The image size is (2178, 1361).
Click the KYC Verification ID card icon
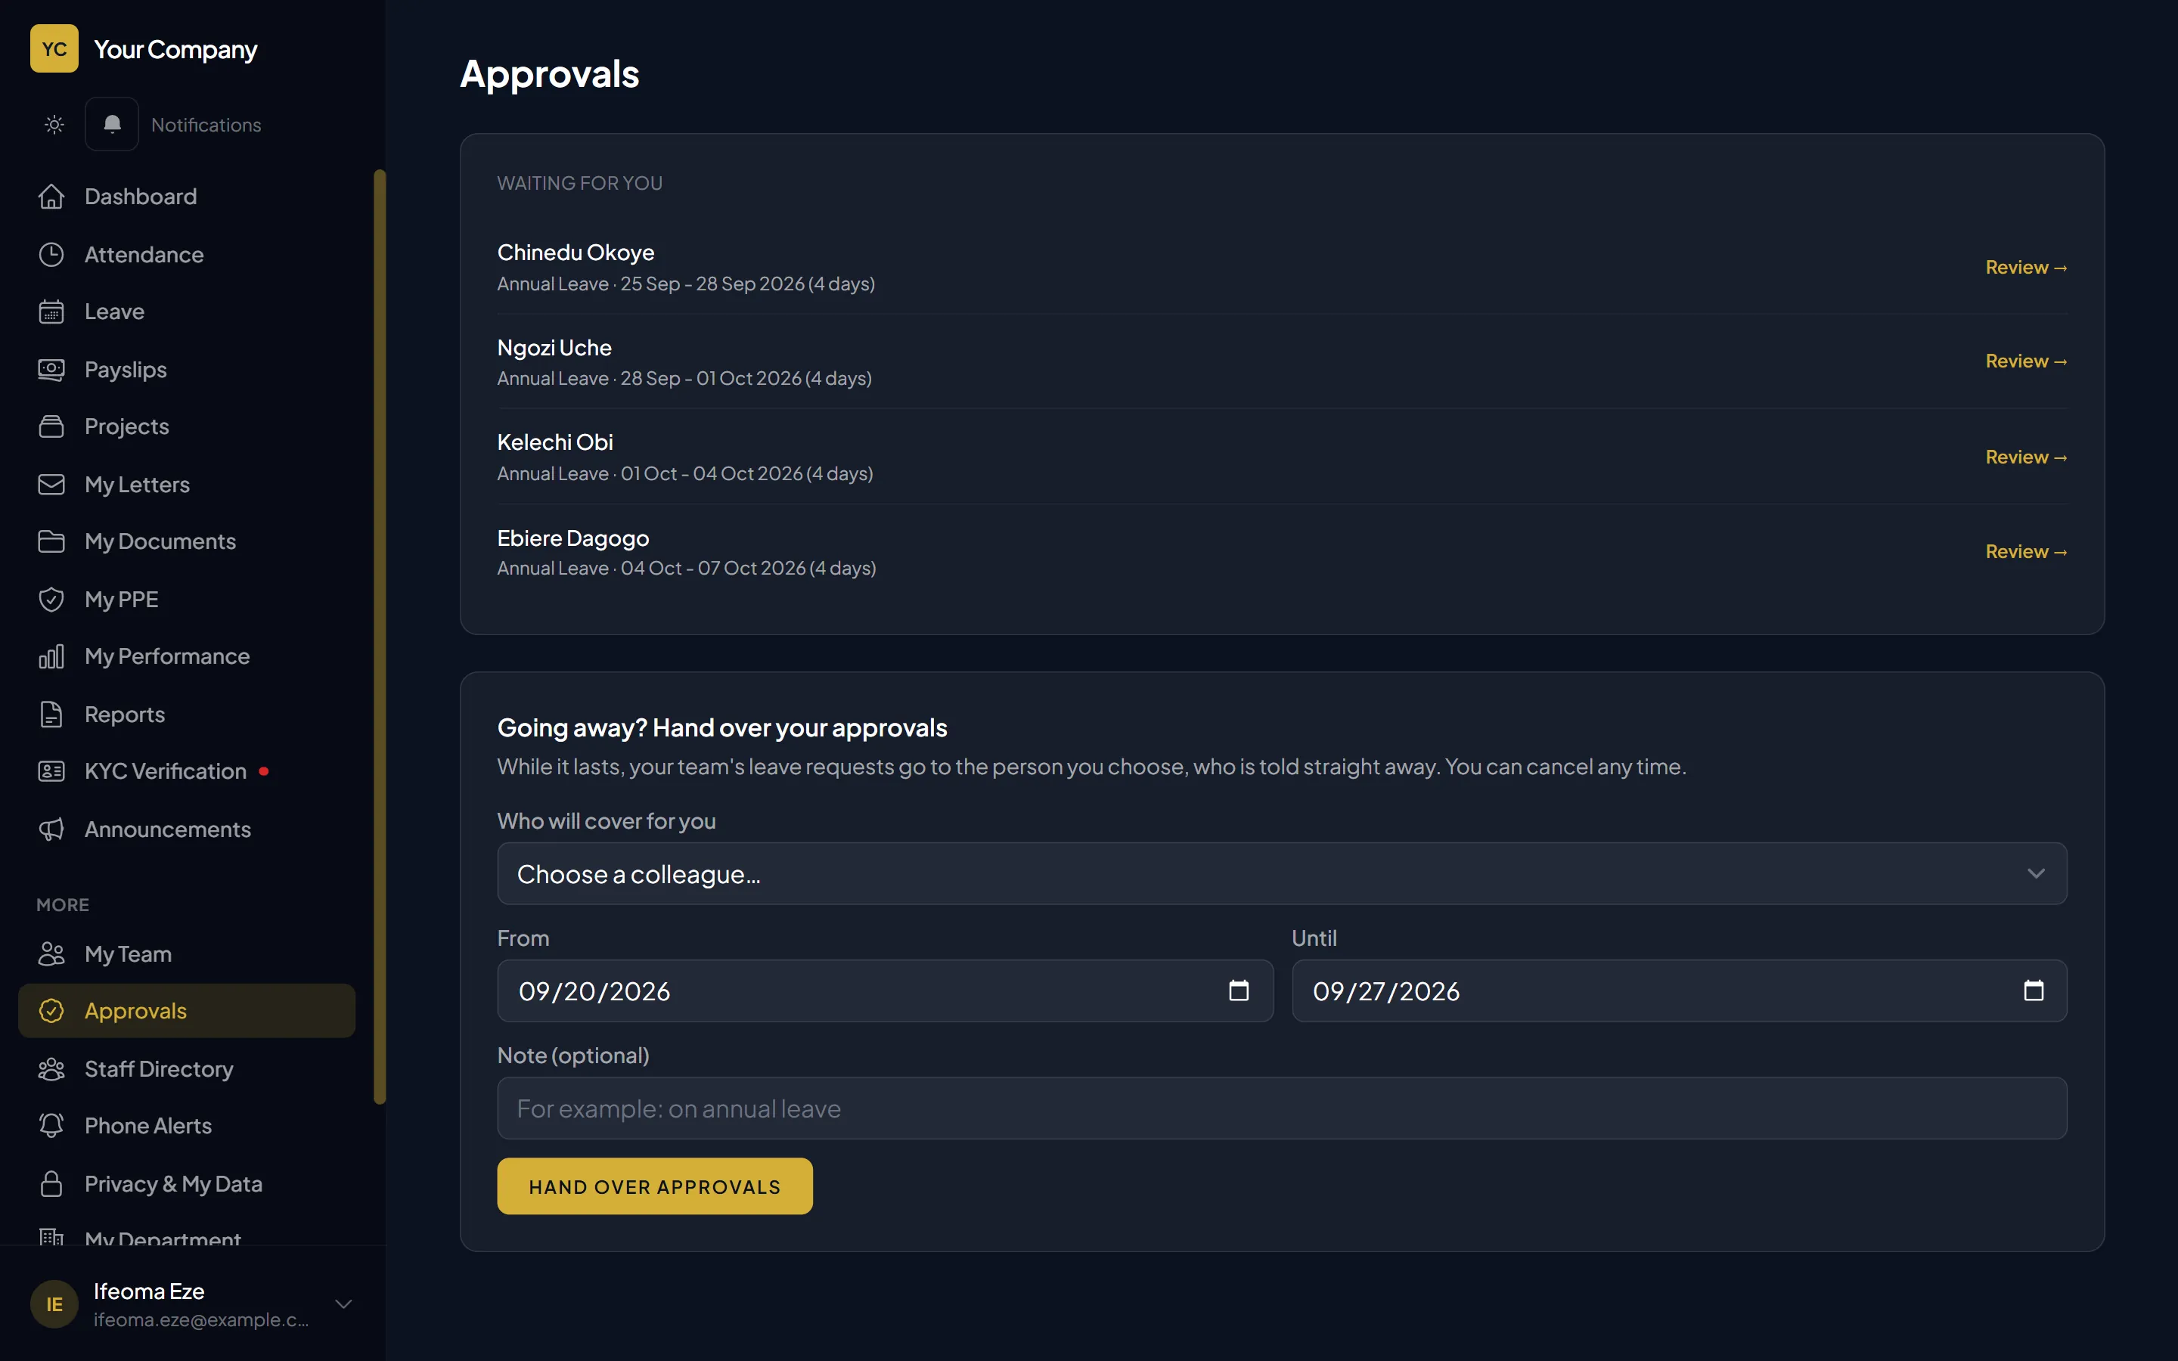pyautogui.click(x=51, y=771)
